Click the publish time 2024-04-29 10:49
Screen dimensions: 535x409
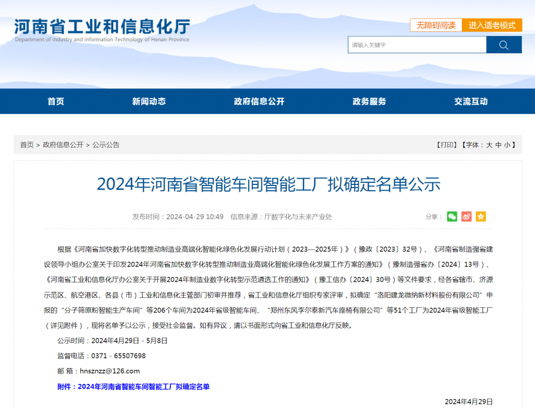coord(195,217)
